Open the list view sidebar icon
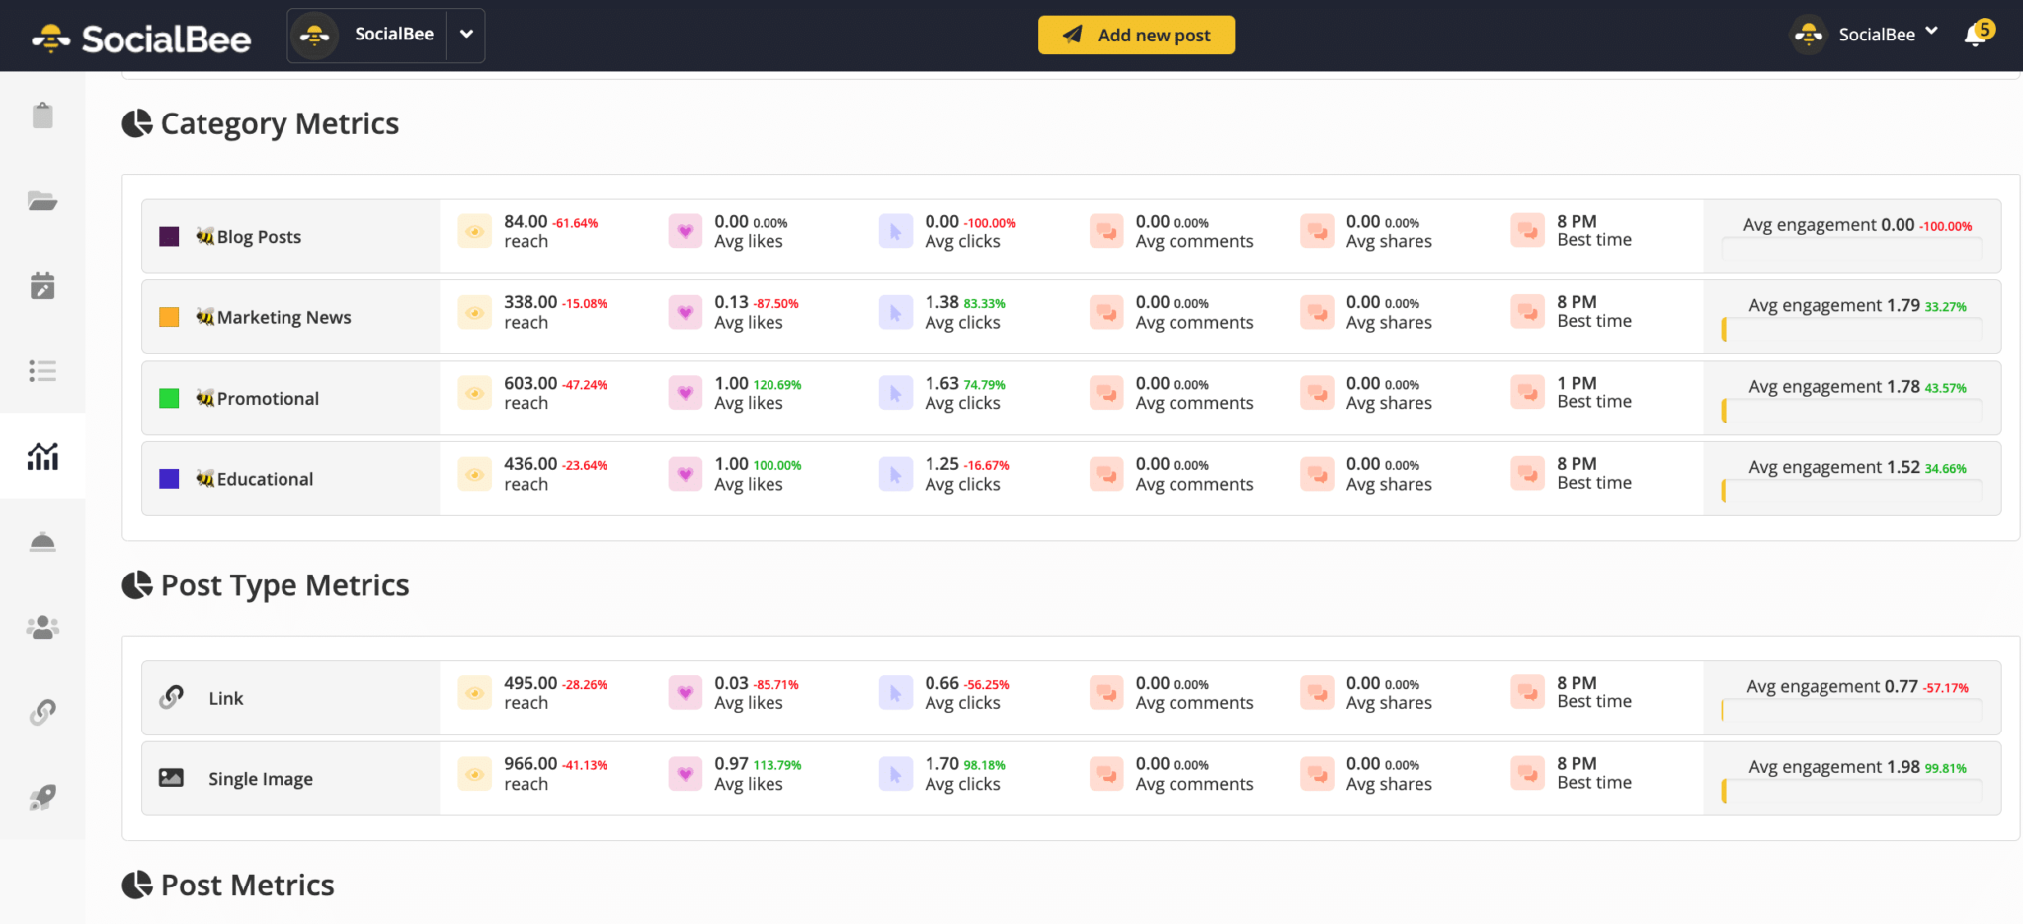The image size is (2023, 924). click(42, 371)
